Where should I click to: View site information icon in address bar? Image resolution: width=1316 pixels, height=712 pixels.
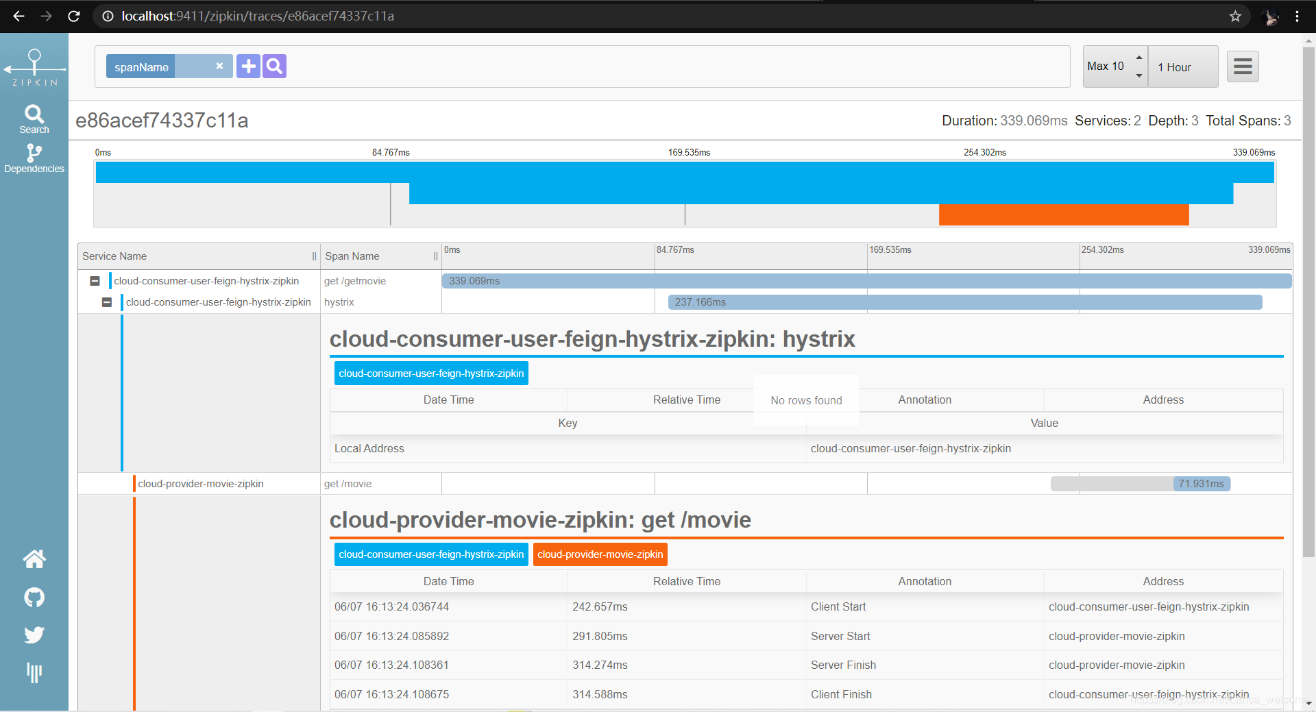pos(108,16)
